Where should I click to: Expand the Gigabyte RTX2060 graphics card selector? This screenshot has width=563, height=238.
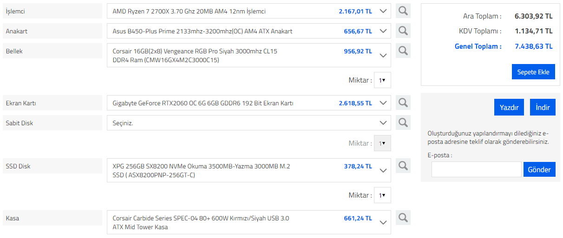pyautogui.click(x=249, y=103)
